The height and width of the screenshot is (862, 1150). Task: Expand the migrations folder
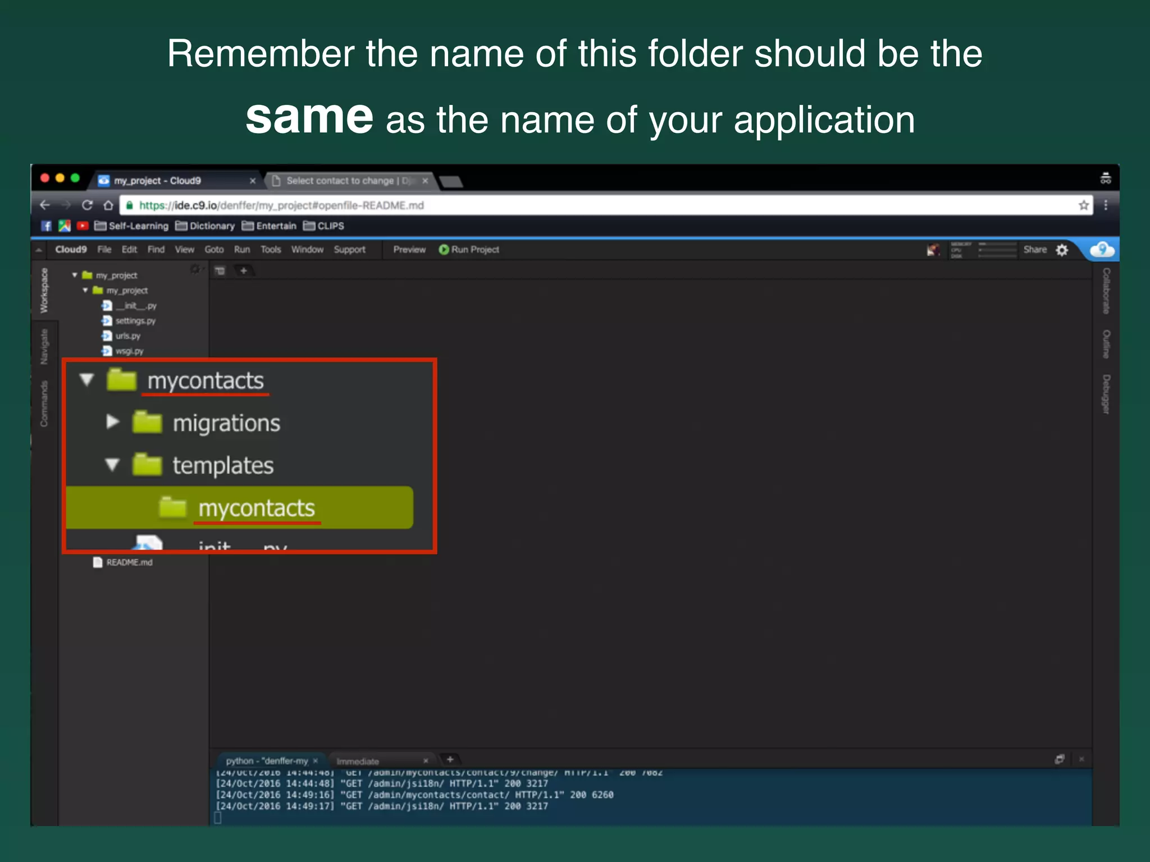(113, 422)
